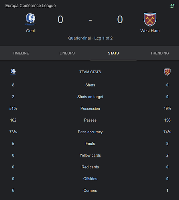Click the Yellow cards label
179x200 pixels.
click(x=90, y=155)
